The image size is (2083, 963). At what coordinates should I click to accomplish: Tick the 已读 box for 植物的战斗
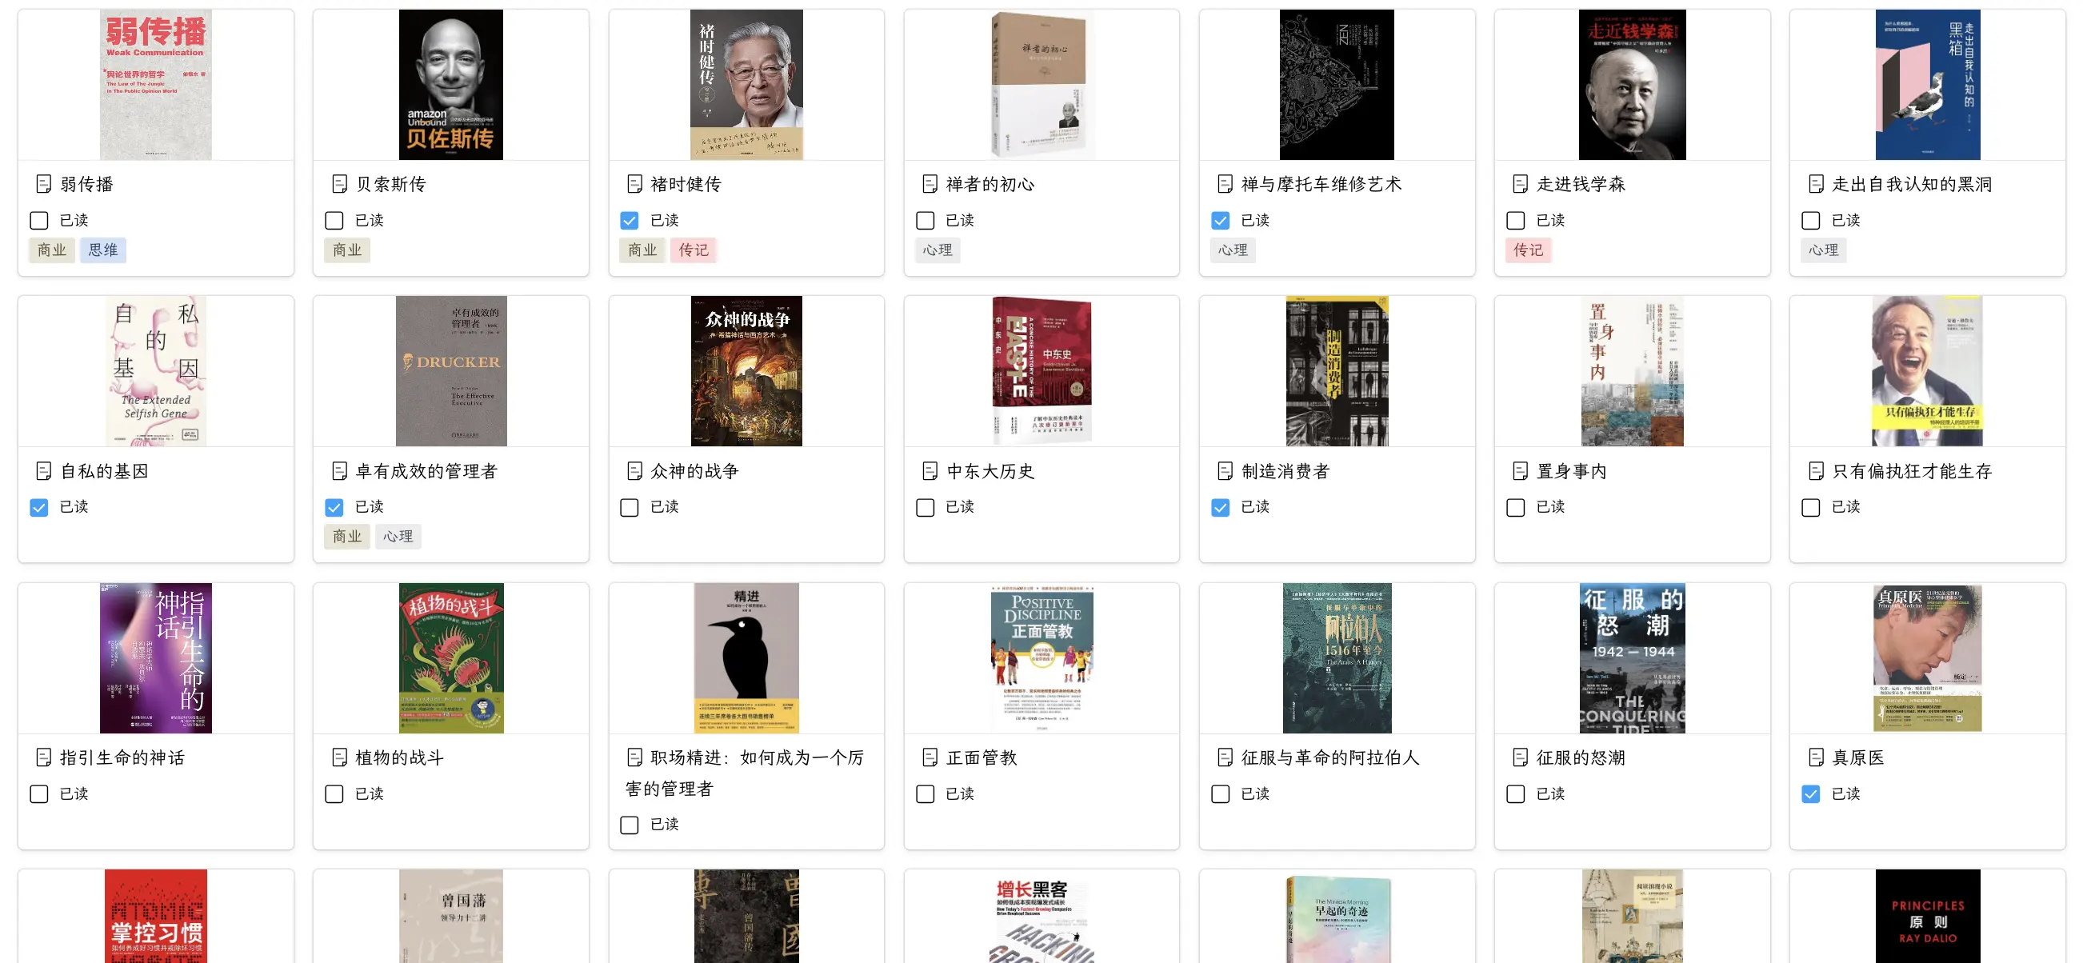coord(334,794)
